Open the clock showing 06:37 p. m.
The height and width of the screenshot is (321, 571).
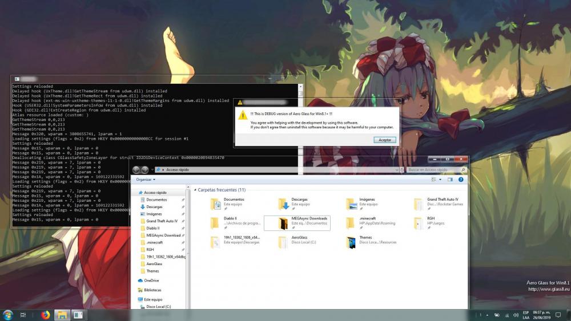click(x=541, y=315)
